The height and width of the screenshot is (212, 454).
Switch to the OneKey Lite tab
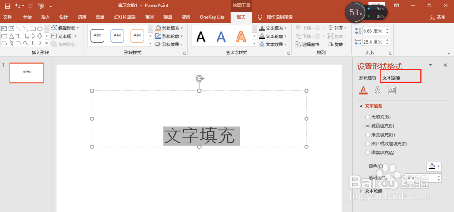click(x=212, y=17)
